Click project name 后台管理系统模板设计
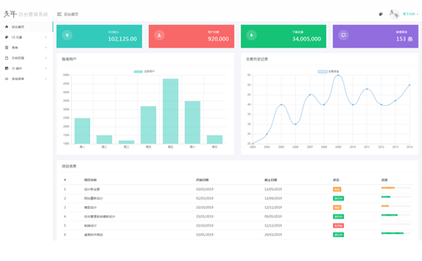422x261 pixels. 99,216
